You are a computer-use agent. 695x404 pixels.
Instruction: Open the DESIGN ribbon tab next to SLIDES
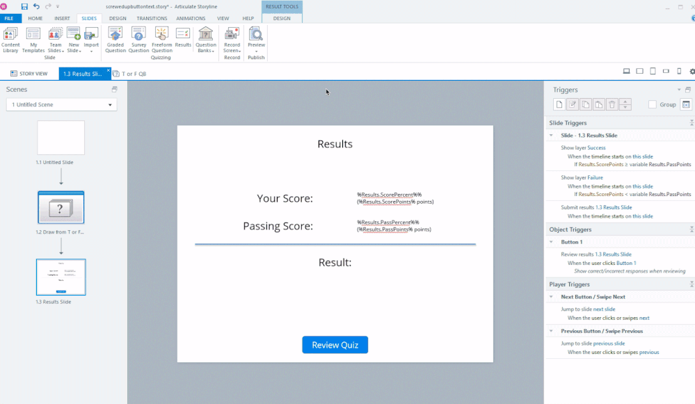coord(118,19)
